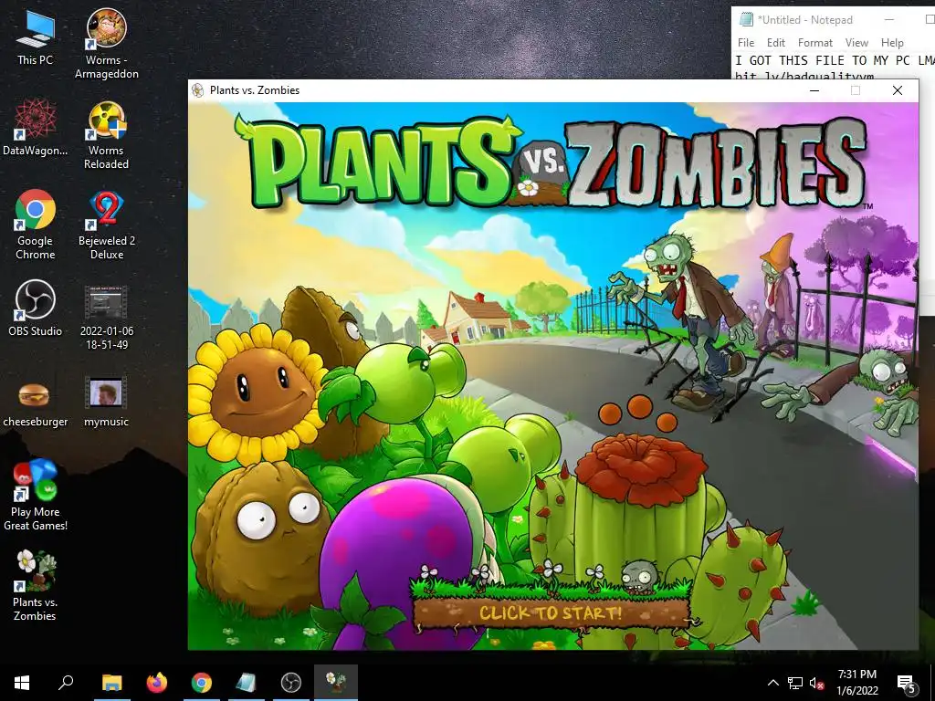Open the clock showing 7:31 PM
Screen dimensions: 935x701
point(857,683)
